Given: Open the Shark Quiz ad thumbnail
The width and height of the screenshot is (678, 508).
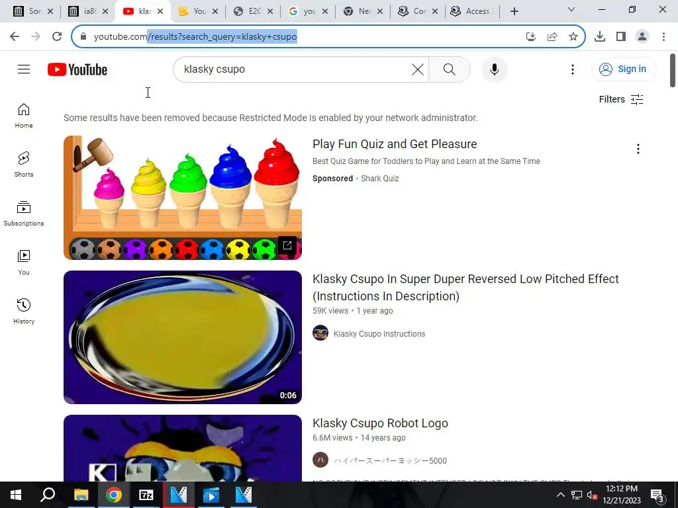Looking at the screenshot, I should (x=183, y=197).
